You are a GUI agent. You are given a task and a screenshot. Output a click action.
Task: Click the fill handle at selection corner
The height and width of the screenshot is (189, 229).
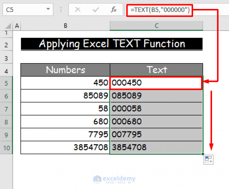202,154
